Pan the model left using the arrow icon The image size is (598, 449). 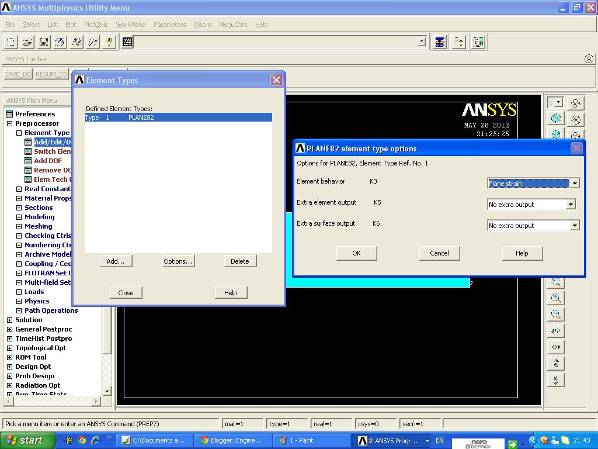555,330
